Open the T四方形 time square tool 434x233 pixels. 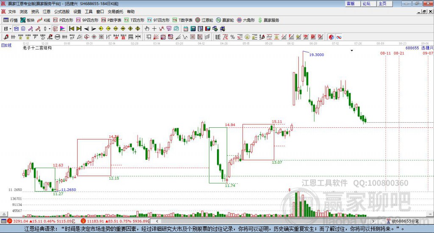click(x=134, y=20)
